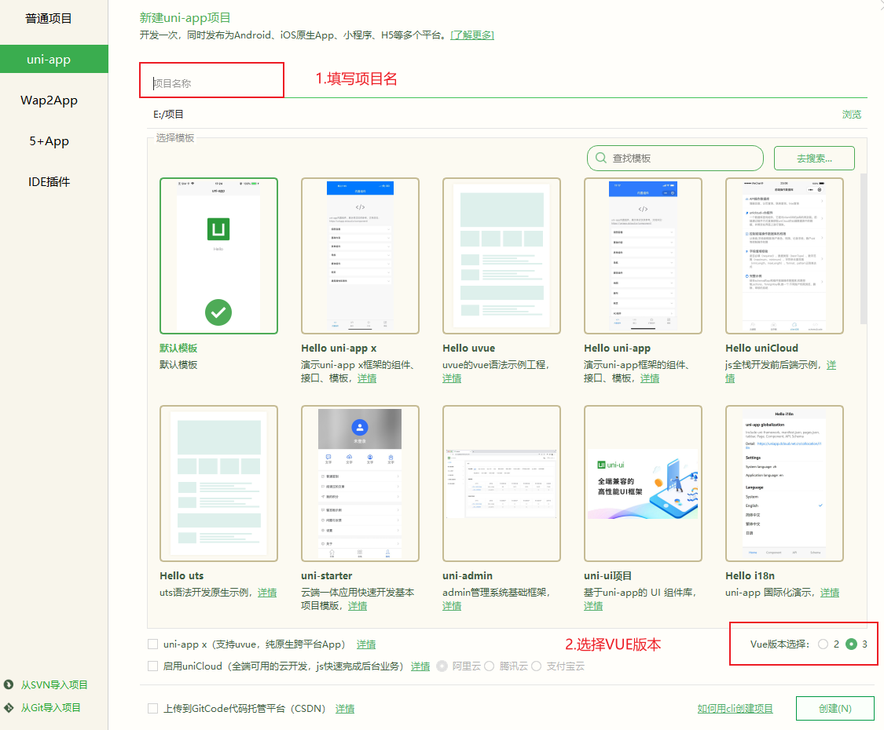Image resolution: width=884 pixels, height=730 pixels.
Task: Click the magnifier icon in the template search box
Action: [x=600, y=158]
